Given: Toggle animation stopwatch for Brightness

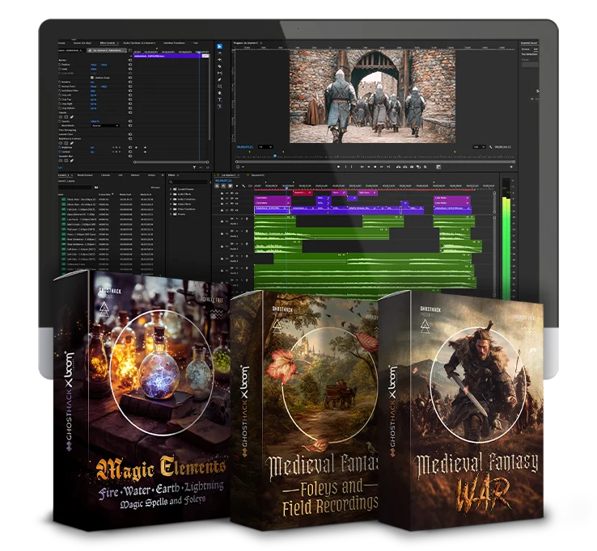Looking at the screenshot, I should [x=59, y=148].
